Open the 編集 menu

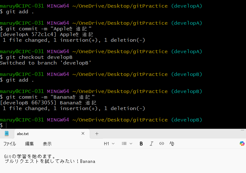pos(29,144)
